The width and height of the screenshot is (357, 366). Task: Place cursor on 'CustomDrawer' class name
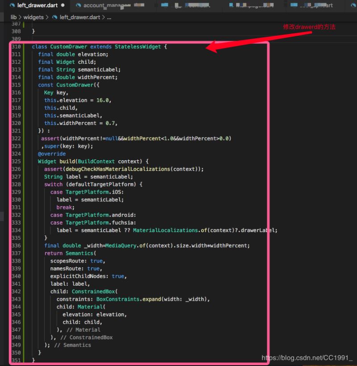coord(69,47)
